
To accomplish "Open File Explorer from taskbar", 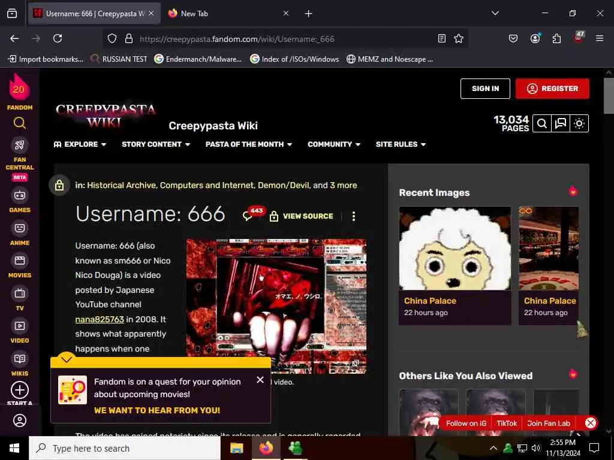I will coord(236,448).
